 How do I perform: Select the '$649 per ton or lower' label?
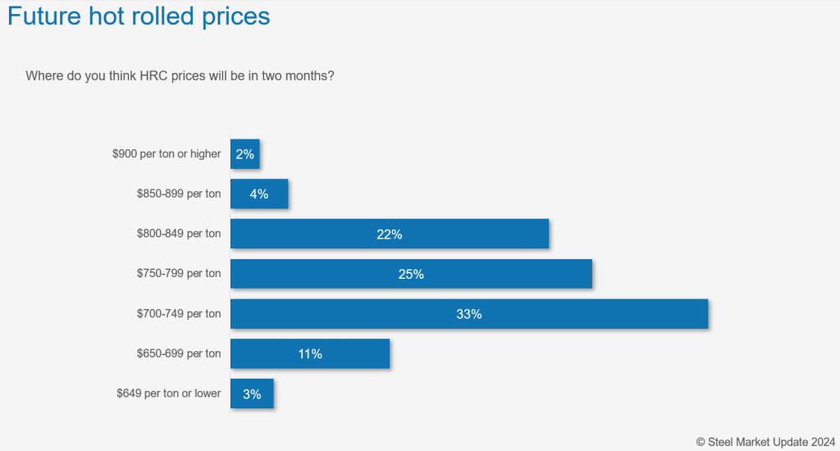pyautogui.click(x=169, y=394)
